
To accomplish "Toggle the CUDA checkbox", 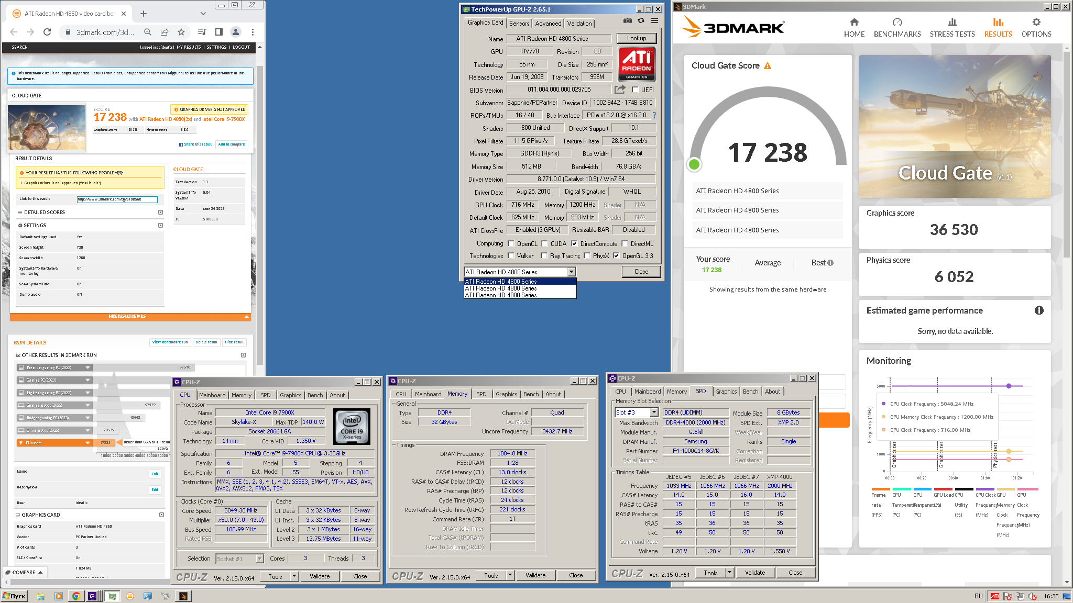I will [544, 244].
